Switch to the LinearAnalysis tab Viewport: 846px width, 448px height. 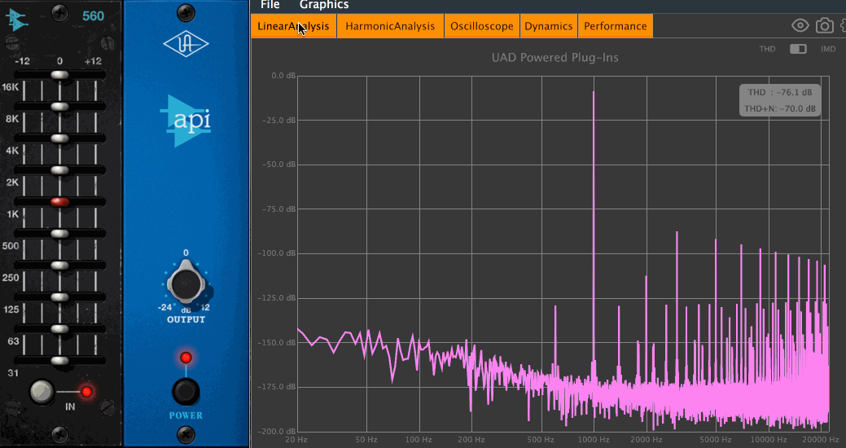click(x=293, y=26)
